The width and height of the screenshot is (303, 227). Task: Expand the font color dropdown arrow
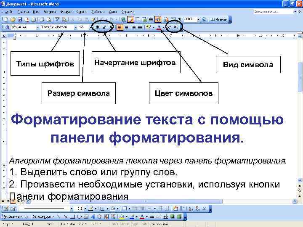(164, 27)
